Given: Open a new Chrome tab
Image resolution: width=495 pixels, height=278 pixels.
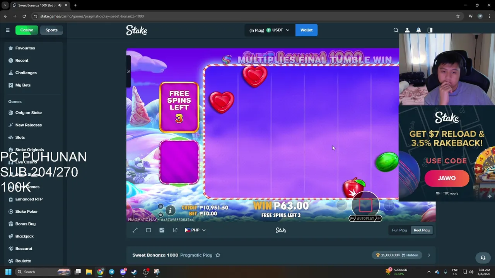Looking at the screenshot, I should click(x=75, y=5).
